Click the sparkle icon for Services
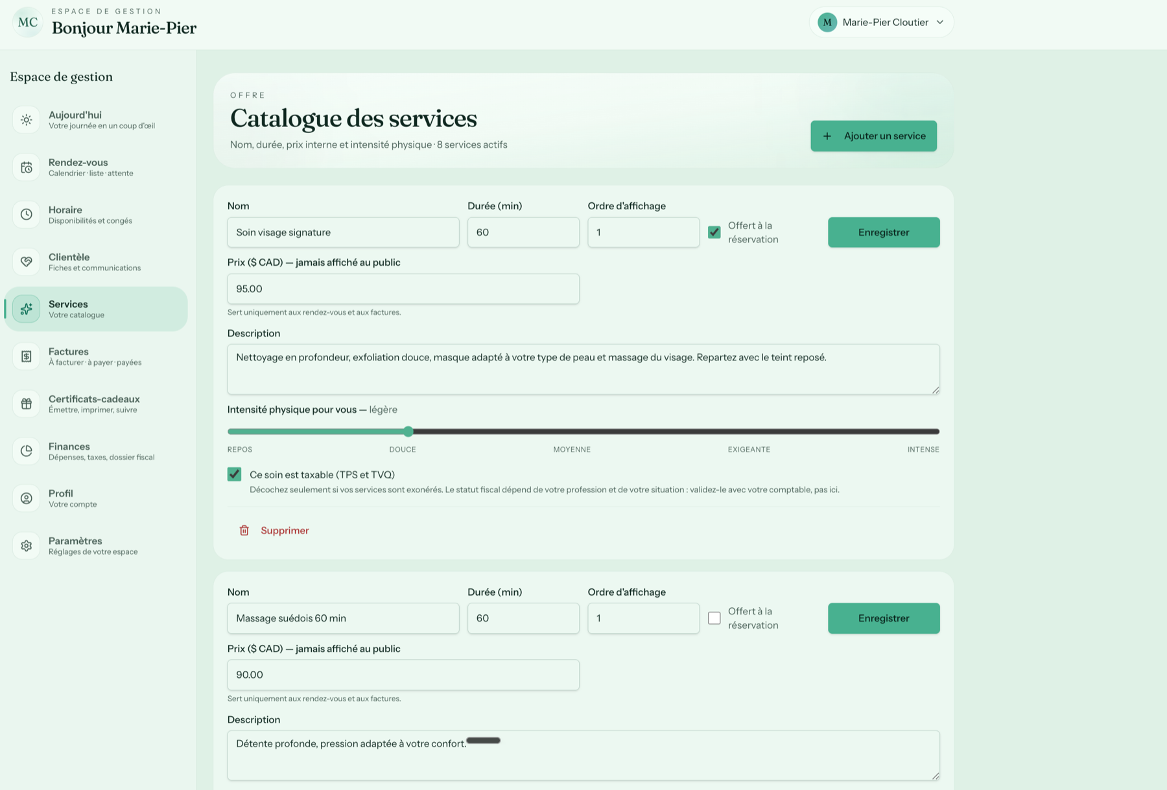 coord(27,309)
